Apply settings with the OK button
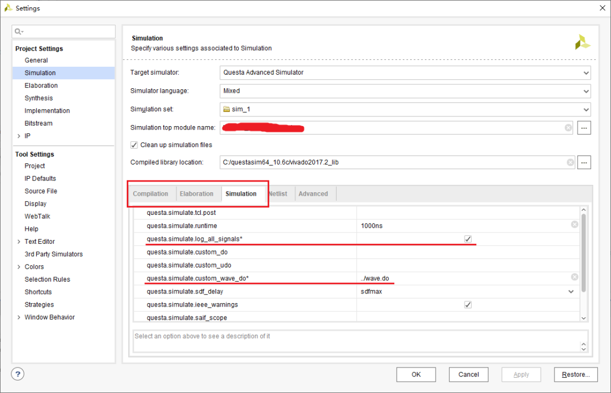The height and width of the screenshot is (393, 611). coord(416,374)
